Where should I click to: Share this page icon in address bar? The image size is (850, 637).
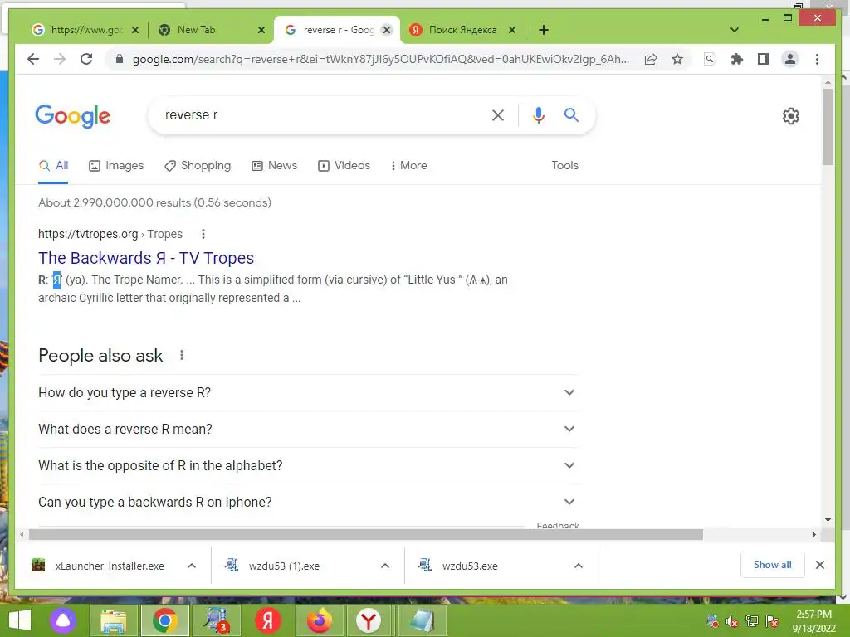click(651, 59)
